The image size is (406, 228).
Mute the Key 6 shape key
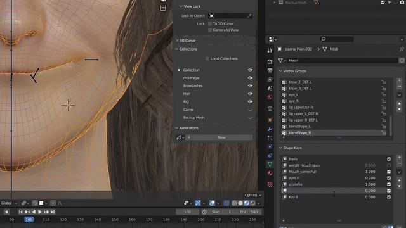[x=389, y=197]
